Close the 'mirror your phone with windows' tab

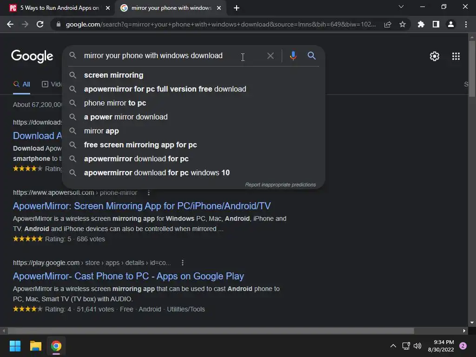tap(219, 8)
